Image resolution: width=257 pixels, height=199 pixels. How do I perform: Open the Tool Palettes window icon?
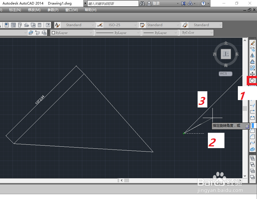coord(20,25)
